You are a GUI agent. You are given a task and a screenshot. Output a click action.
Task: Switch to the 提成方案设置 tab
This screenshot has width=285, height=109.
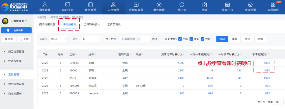tap(47, 24)
